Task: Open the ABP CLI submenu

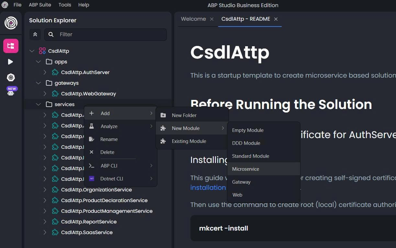Action: coord(120,166)
